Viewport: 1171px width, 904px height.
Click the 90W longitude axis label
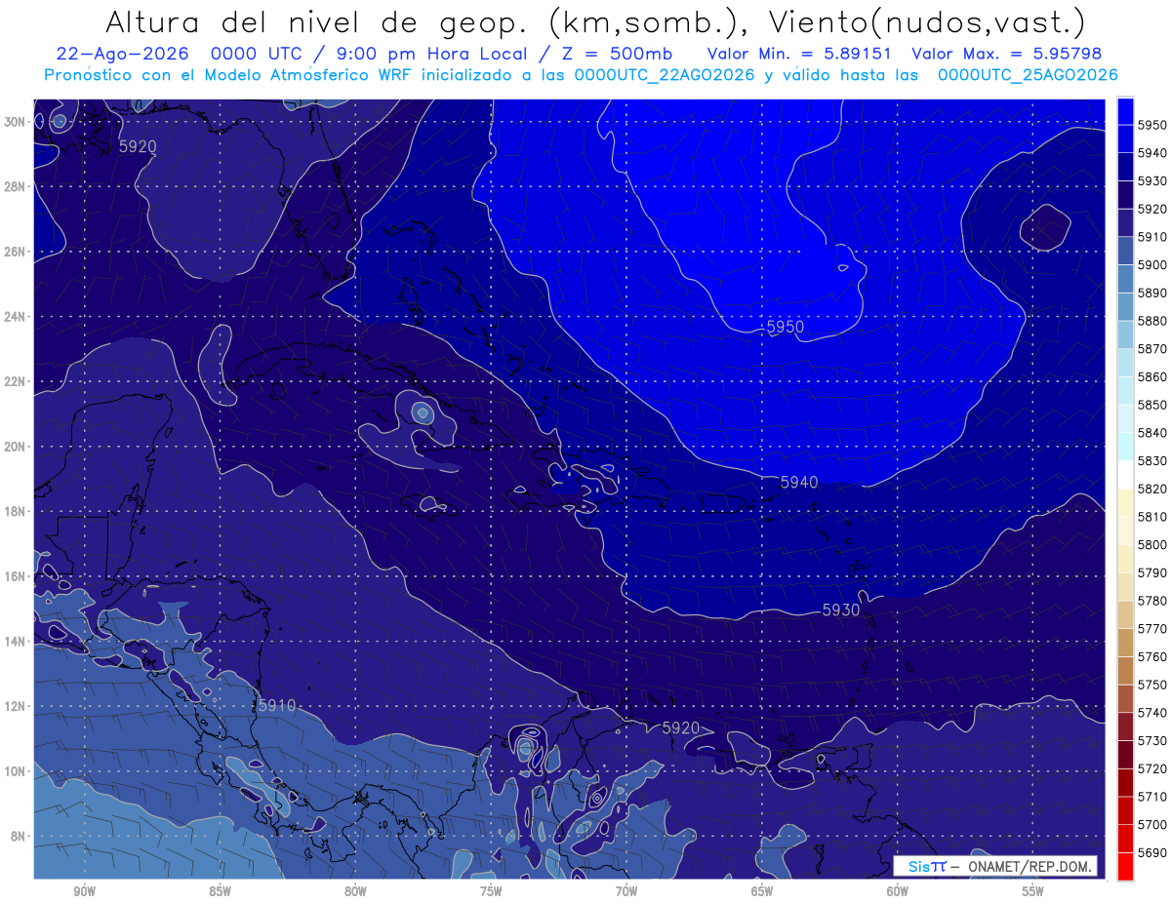click(x=84, y=892)
